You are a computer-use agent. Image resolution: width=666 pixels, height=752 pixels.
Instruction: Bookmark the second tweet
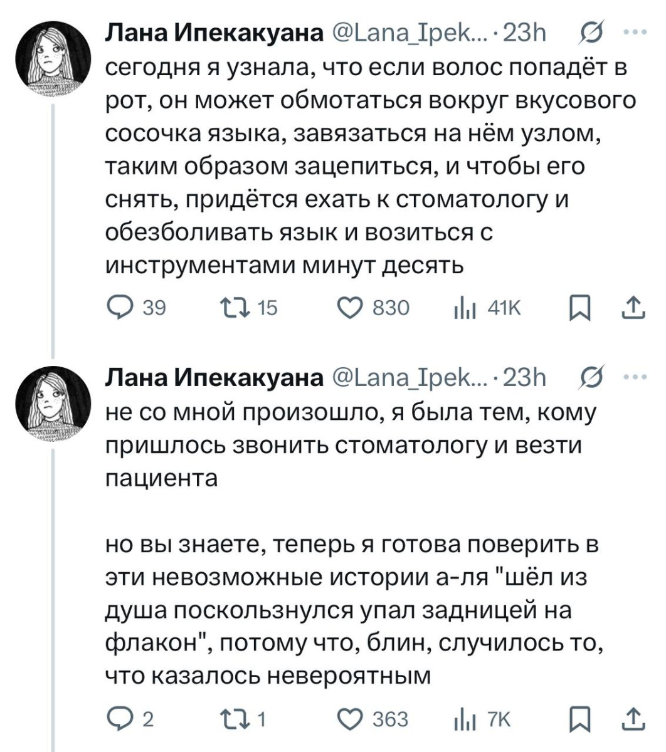pos(576,719)
